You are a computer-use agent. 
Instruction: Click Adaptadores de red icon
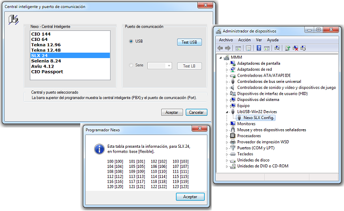(233, 69)
